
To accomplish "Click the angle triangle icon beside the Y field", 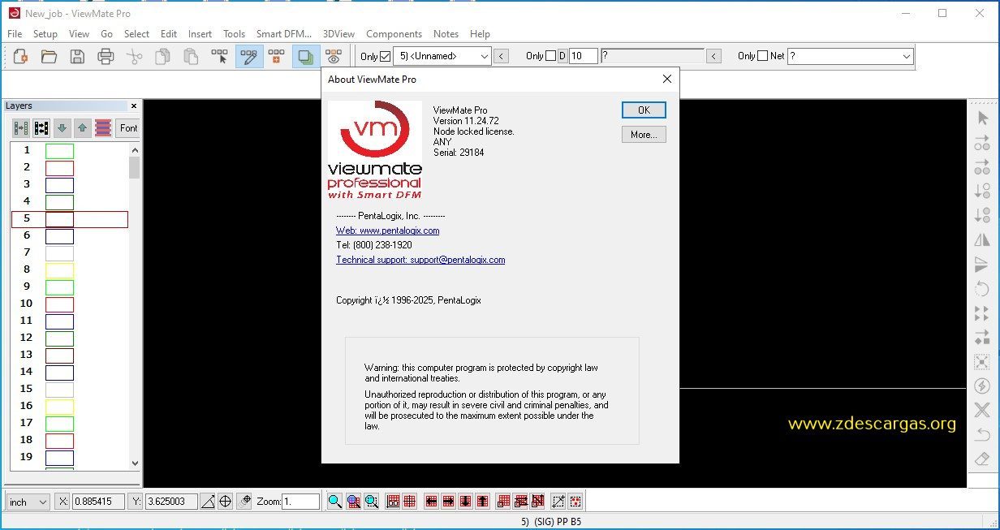I will (x=208, y=501).
